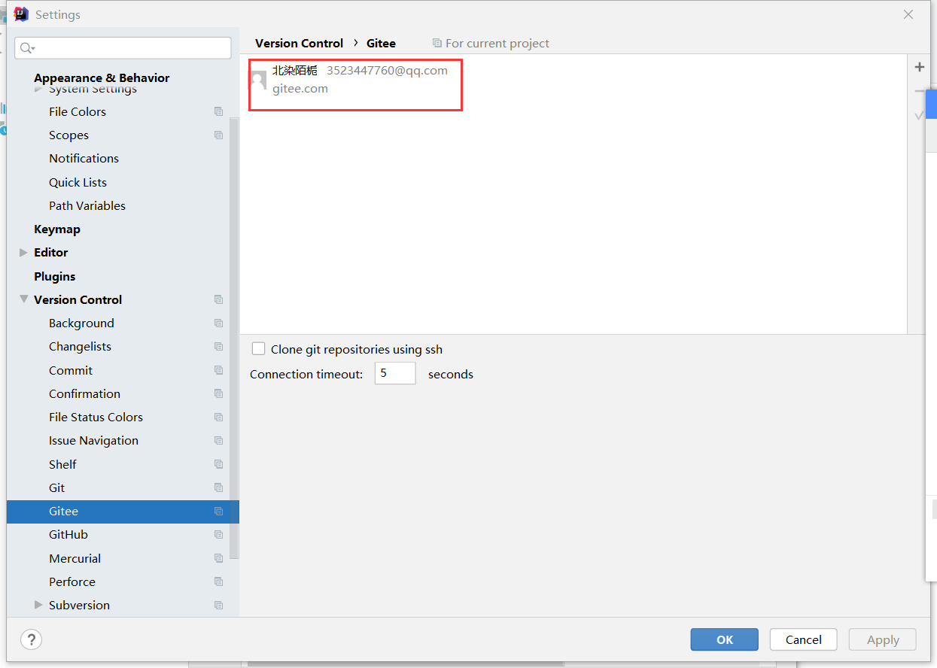Click the add account plus icon

919,67
